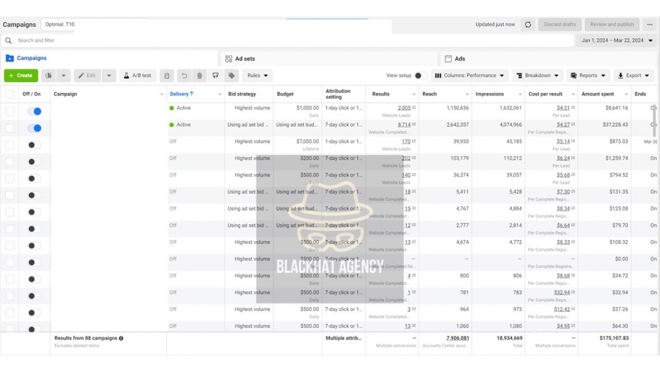Viewport: 660px width, 372px height.
Task: Click the duplicate campaign icon
Action: click(x=48, y=75)
